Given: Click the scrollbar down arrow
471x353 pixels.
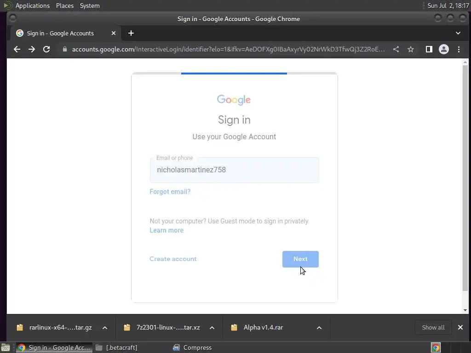Looking at the screenshot, I should point(465,310).
